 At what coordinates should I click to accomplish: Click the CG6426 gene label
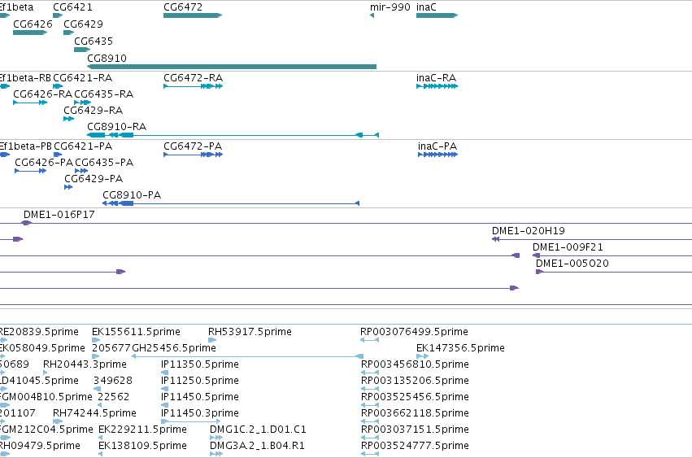pyautogui.click(x=33, y=24)
